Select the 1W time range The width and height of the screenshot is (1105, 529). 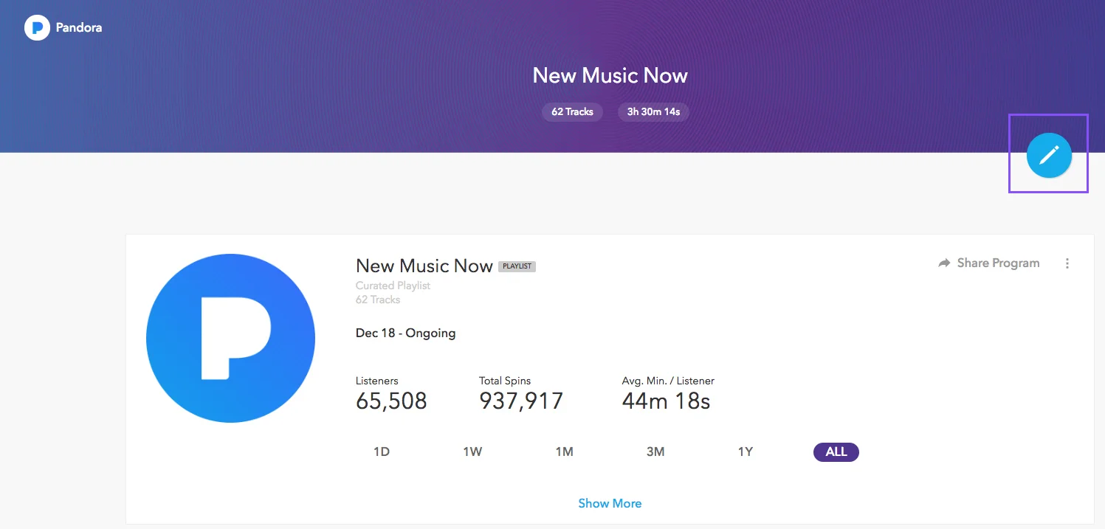click(472, 452)
